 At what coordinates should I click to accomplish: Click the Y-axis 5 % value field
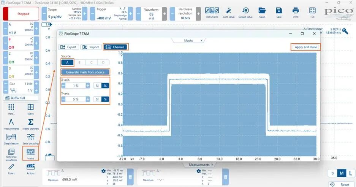[x=76, y=99]
